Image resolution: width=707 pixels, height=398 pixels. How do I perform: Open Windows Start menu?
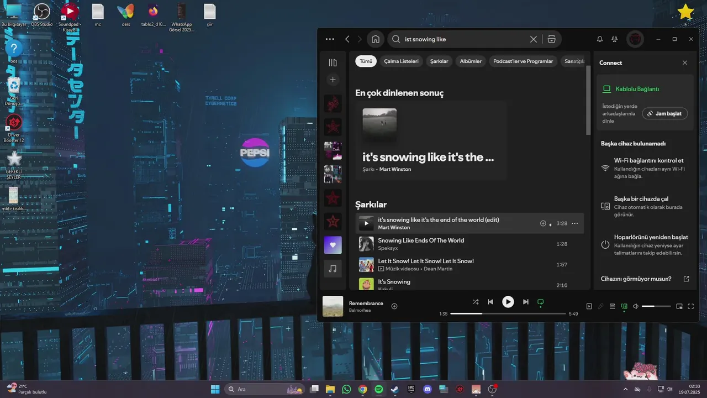click(x=215, y=389)
